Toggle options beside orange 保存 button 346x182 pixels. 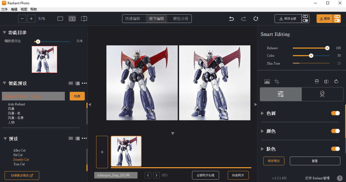tap(337, 19)
